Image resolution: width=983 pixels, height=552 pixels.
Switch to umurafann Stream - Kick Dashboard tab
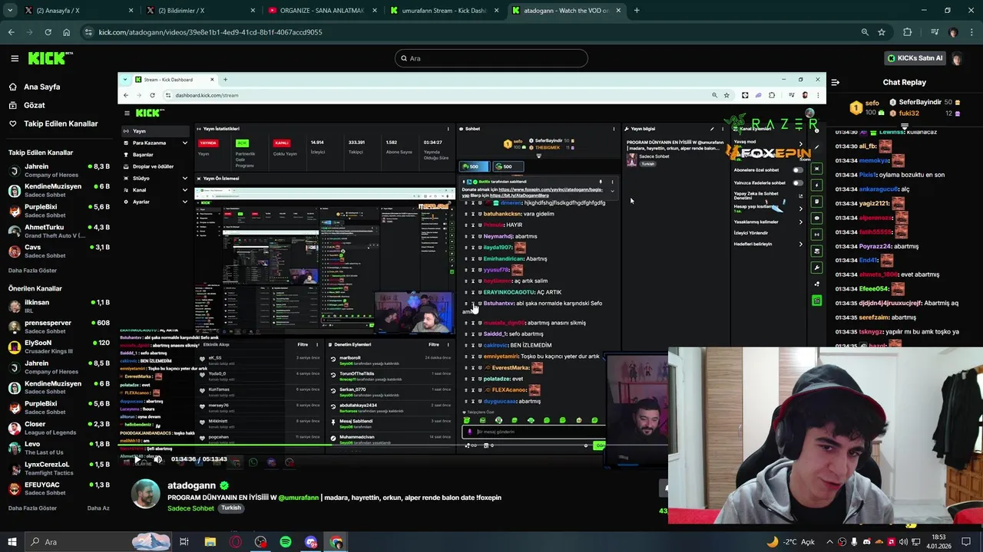click(x=445, y=11)
